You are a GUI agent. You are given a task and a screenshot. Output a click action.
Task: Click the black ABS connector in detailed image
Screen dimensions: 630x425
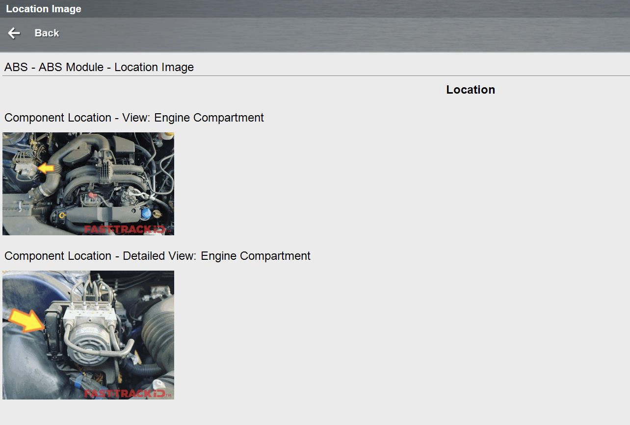[52, 330]
